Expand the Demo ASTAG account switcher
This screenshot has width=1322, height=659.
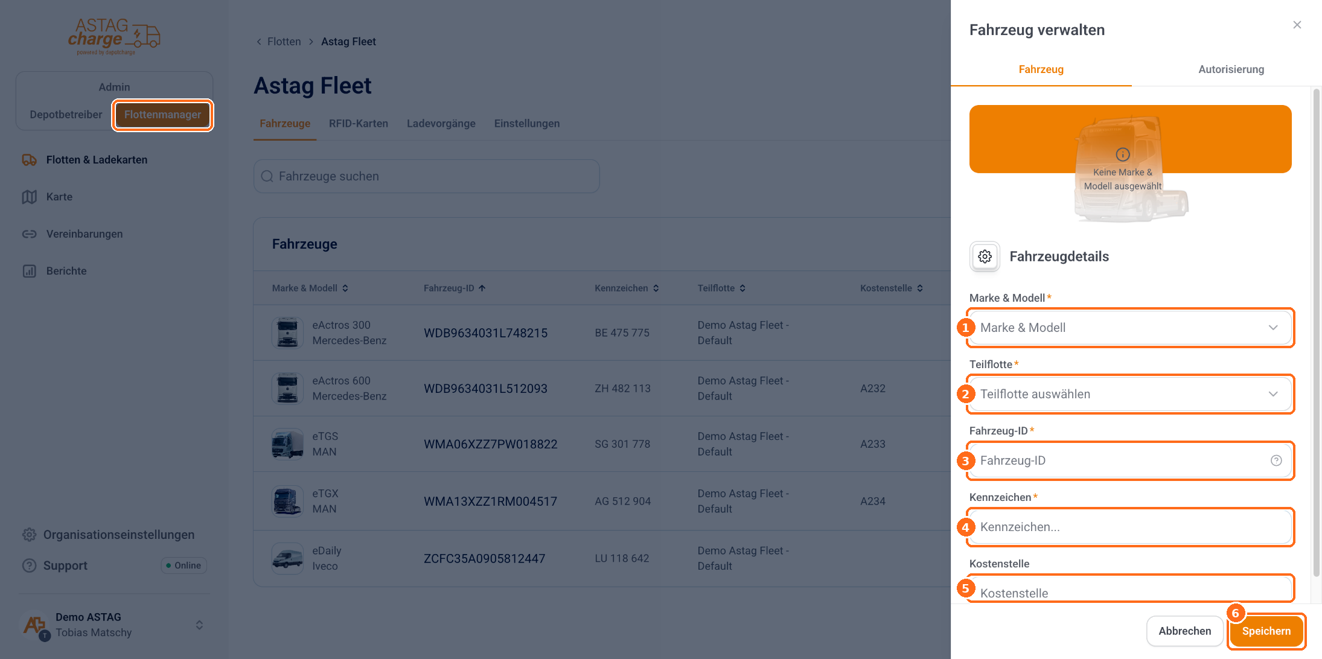(x=199, y=625)
